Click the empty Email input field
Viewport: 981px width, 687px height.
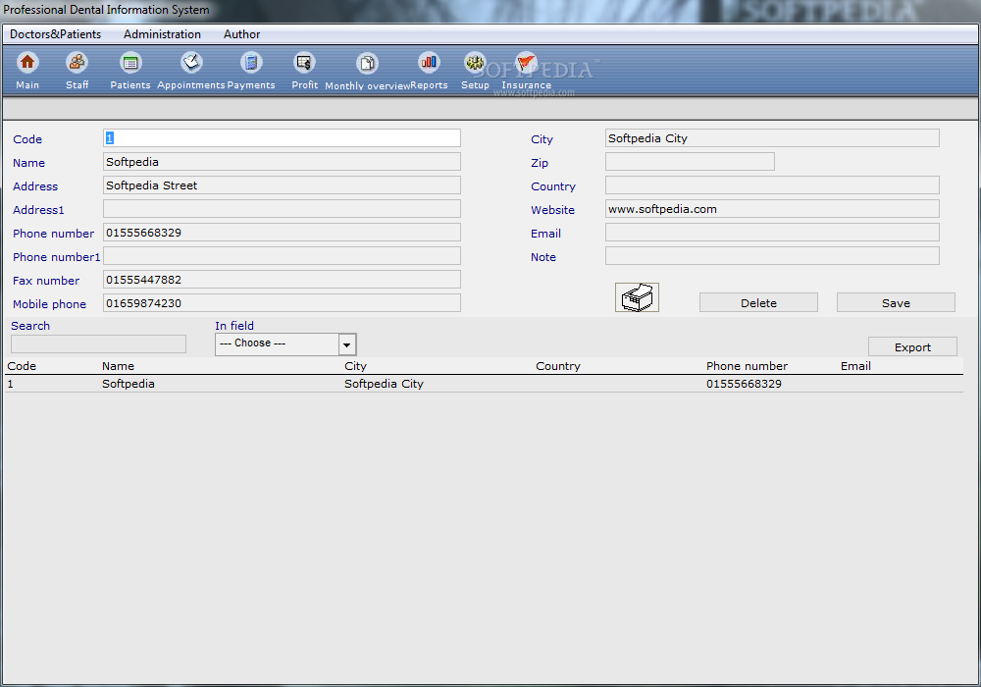pos(772,233)
